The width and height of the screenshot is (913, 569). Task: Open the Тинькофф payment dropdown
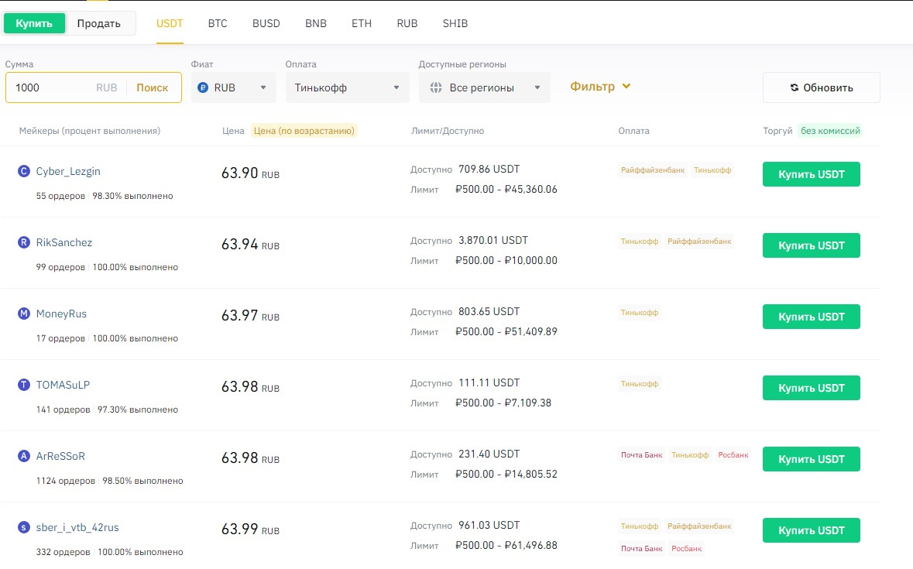click(347, 87)
